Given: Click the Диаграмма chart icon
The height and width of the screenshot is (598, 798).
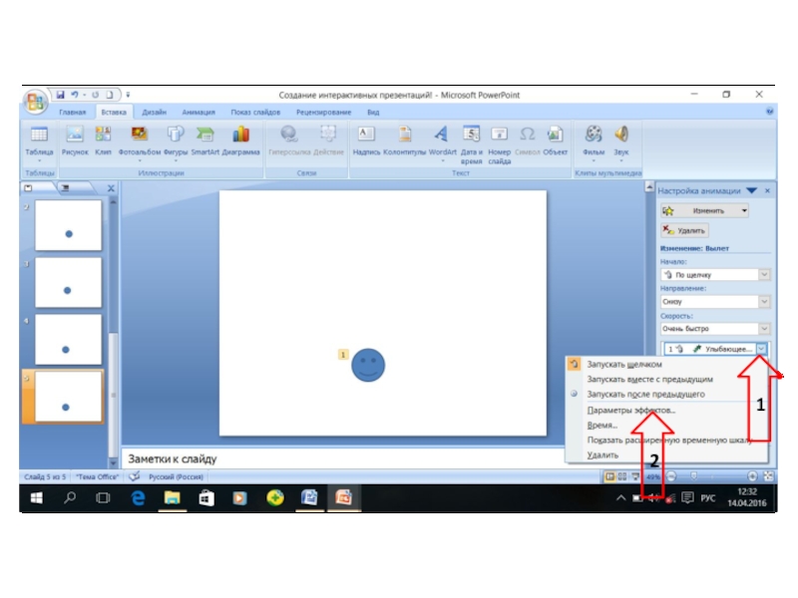Looking at the screenshot, I should pos(240,139).
